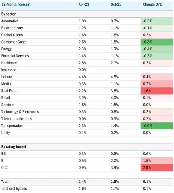Click the red 2.9% CCC change cell

tap(157, 168)
